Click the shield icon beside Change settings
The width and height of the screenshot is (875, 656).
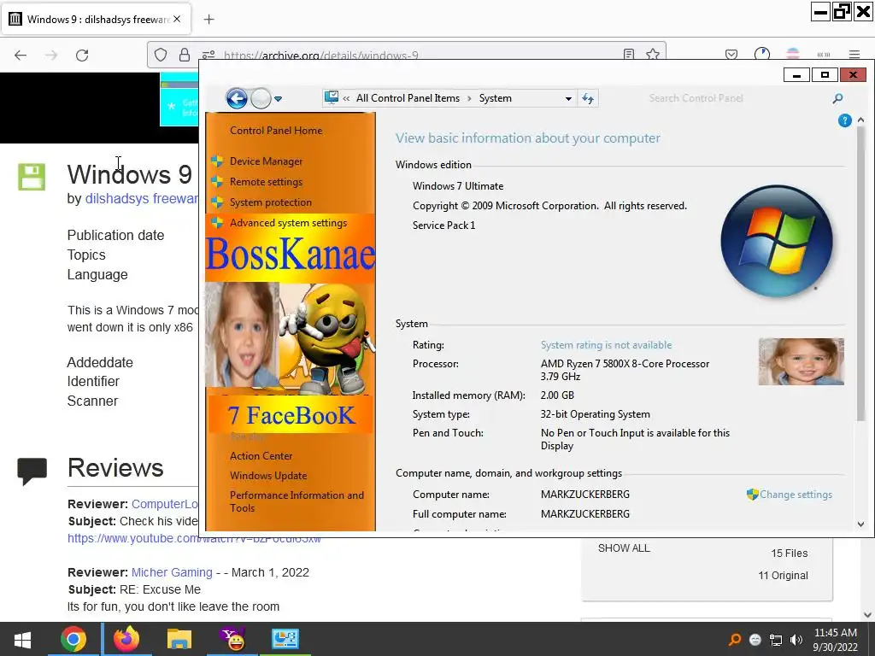click(752, 495)
